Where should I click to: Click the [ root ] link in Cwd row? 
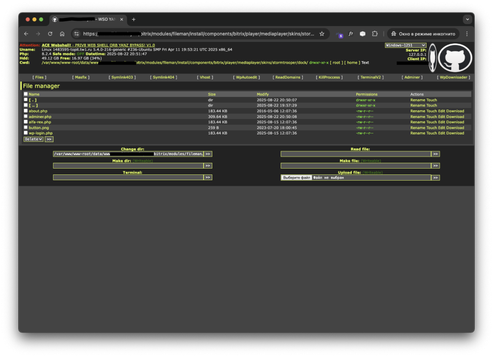337,63
